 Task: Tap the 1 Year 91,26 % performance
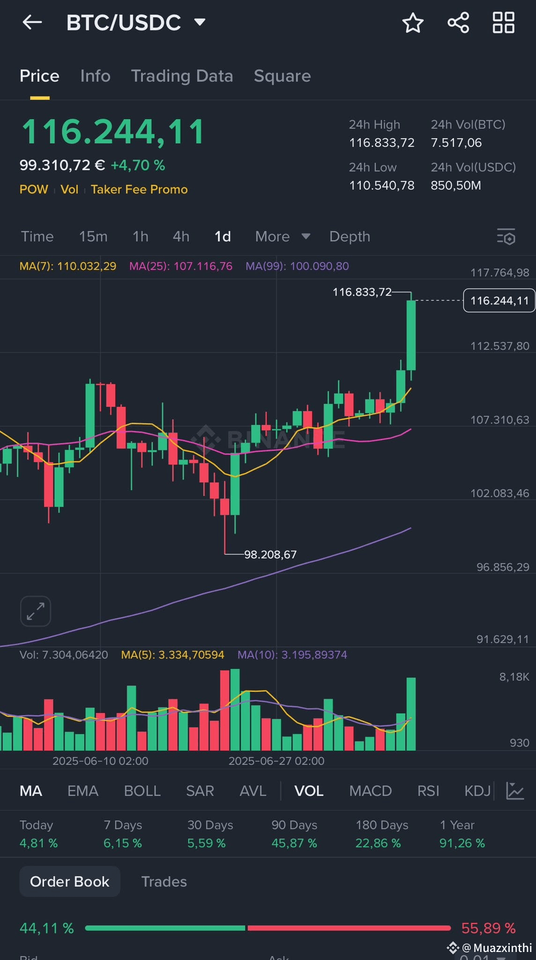462,834
